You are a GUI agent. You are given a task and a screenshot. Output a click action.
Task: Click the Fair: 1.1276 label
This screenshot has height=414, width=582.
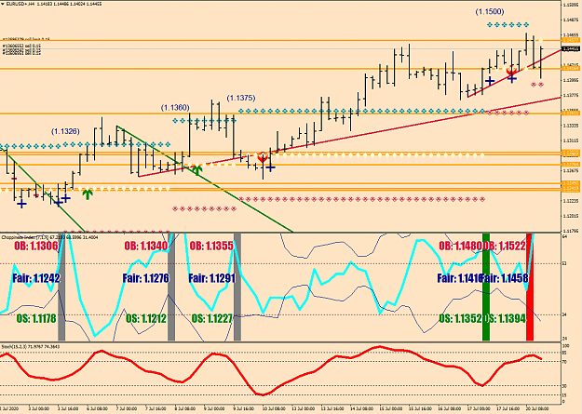(146, 278)
